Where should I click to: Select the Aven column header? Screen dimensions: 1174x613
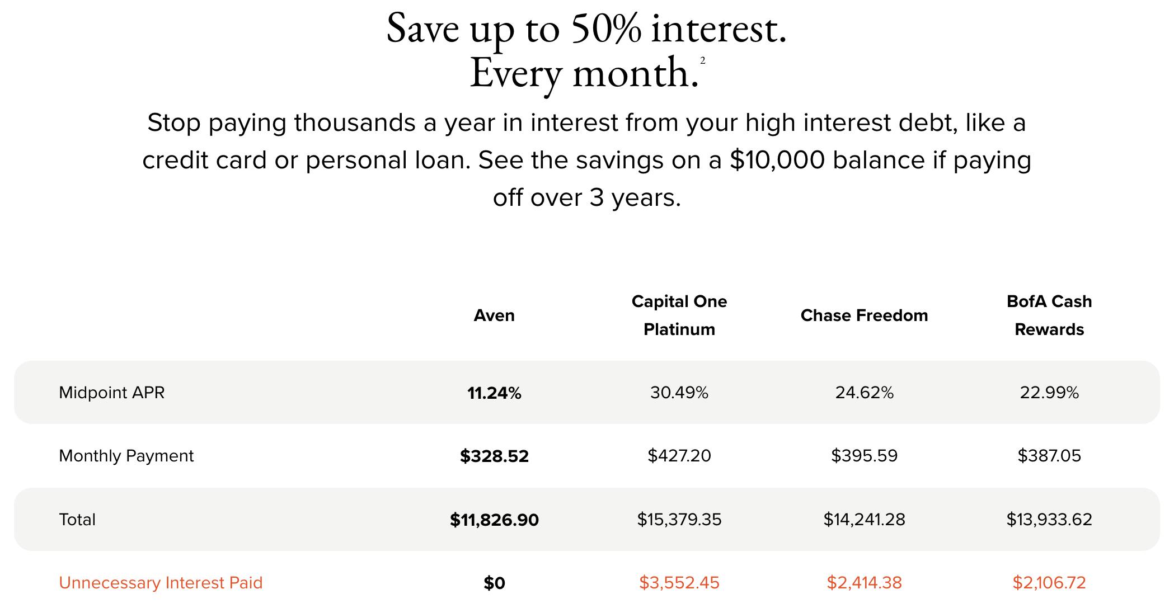pos(494,315)
